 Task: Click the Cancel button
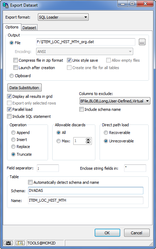(x=137, y=233)
